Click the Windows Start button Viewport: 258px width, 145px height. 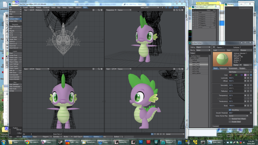click(x=4, y=142)
